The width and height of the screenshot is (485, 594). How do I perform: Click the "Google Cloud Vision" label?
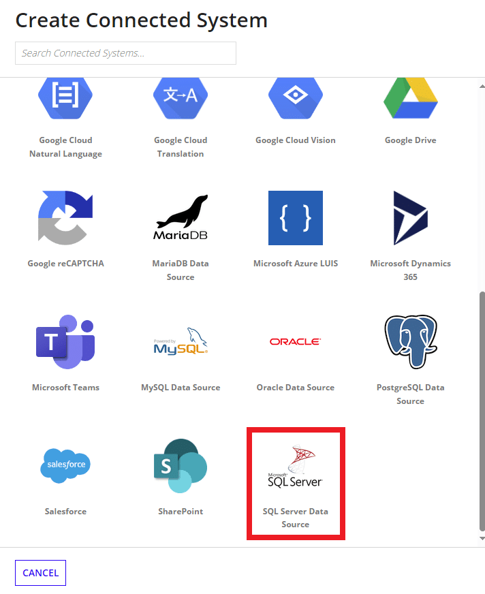[x=296, y=140]
